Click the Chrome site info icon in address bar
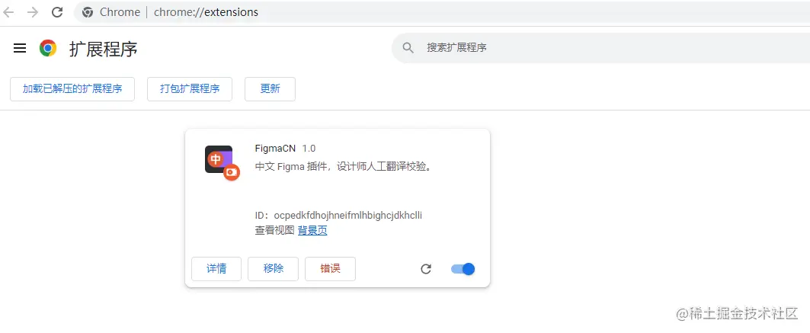The image size is (810, 333). pyautogui.click(x=88, y=12)
